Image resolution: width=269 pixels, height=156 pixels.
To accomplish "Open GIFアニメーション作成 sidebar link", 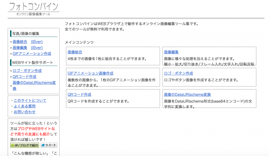I will click(x=32, y=53).
